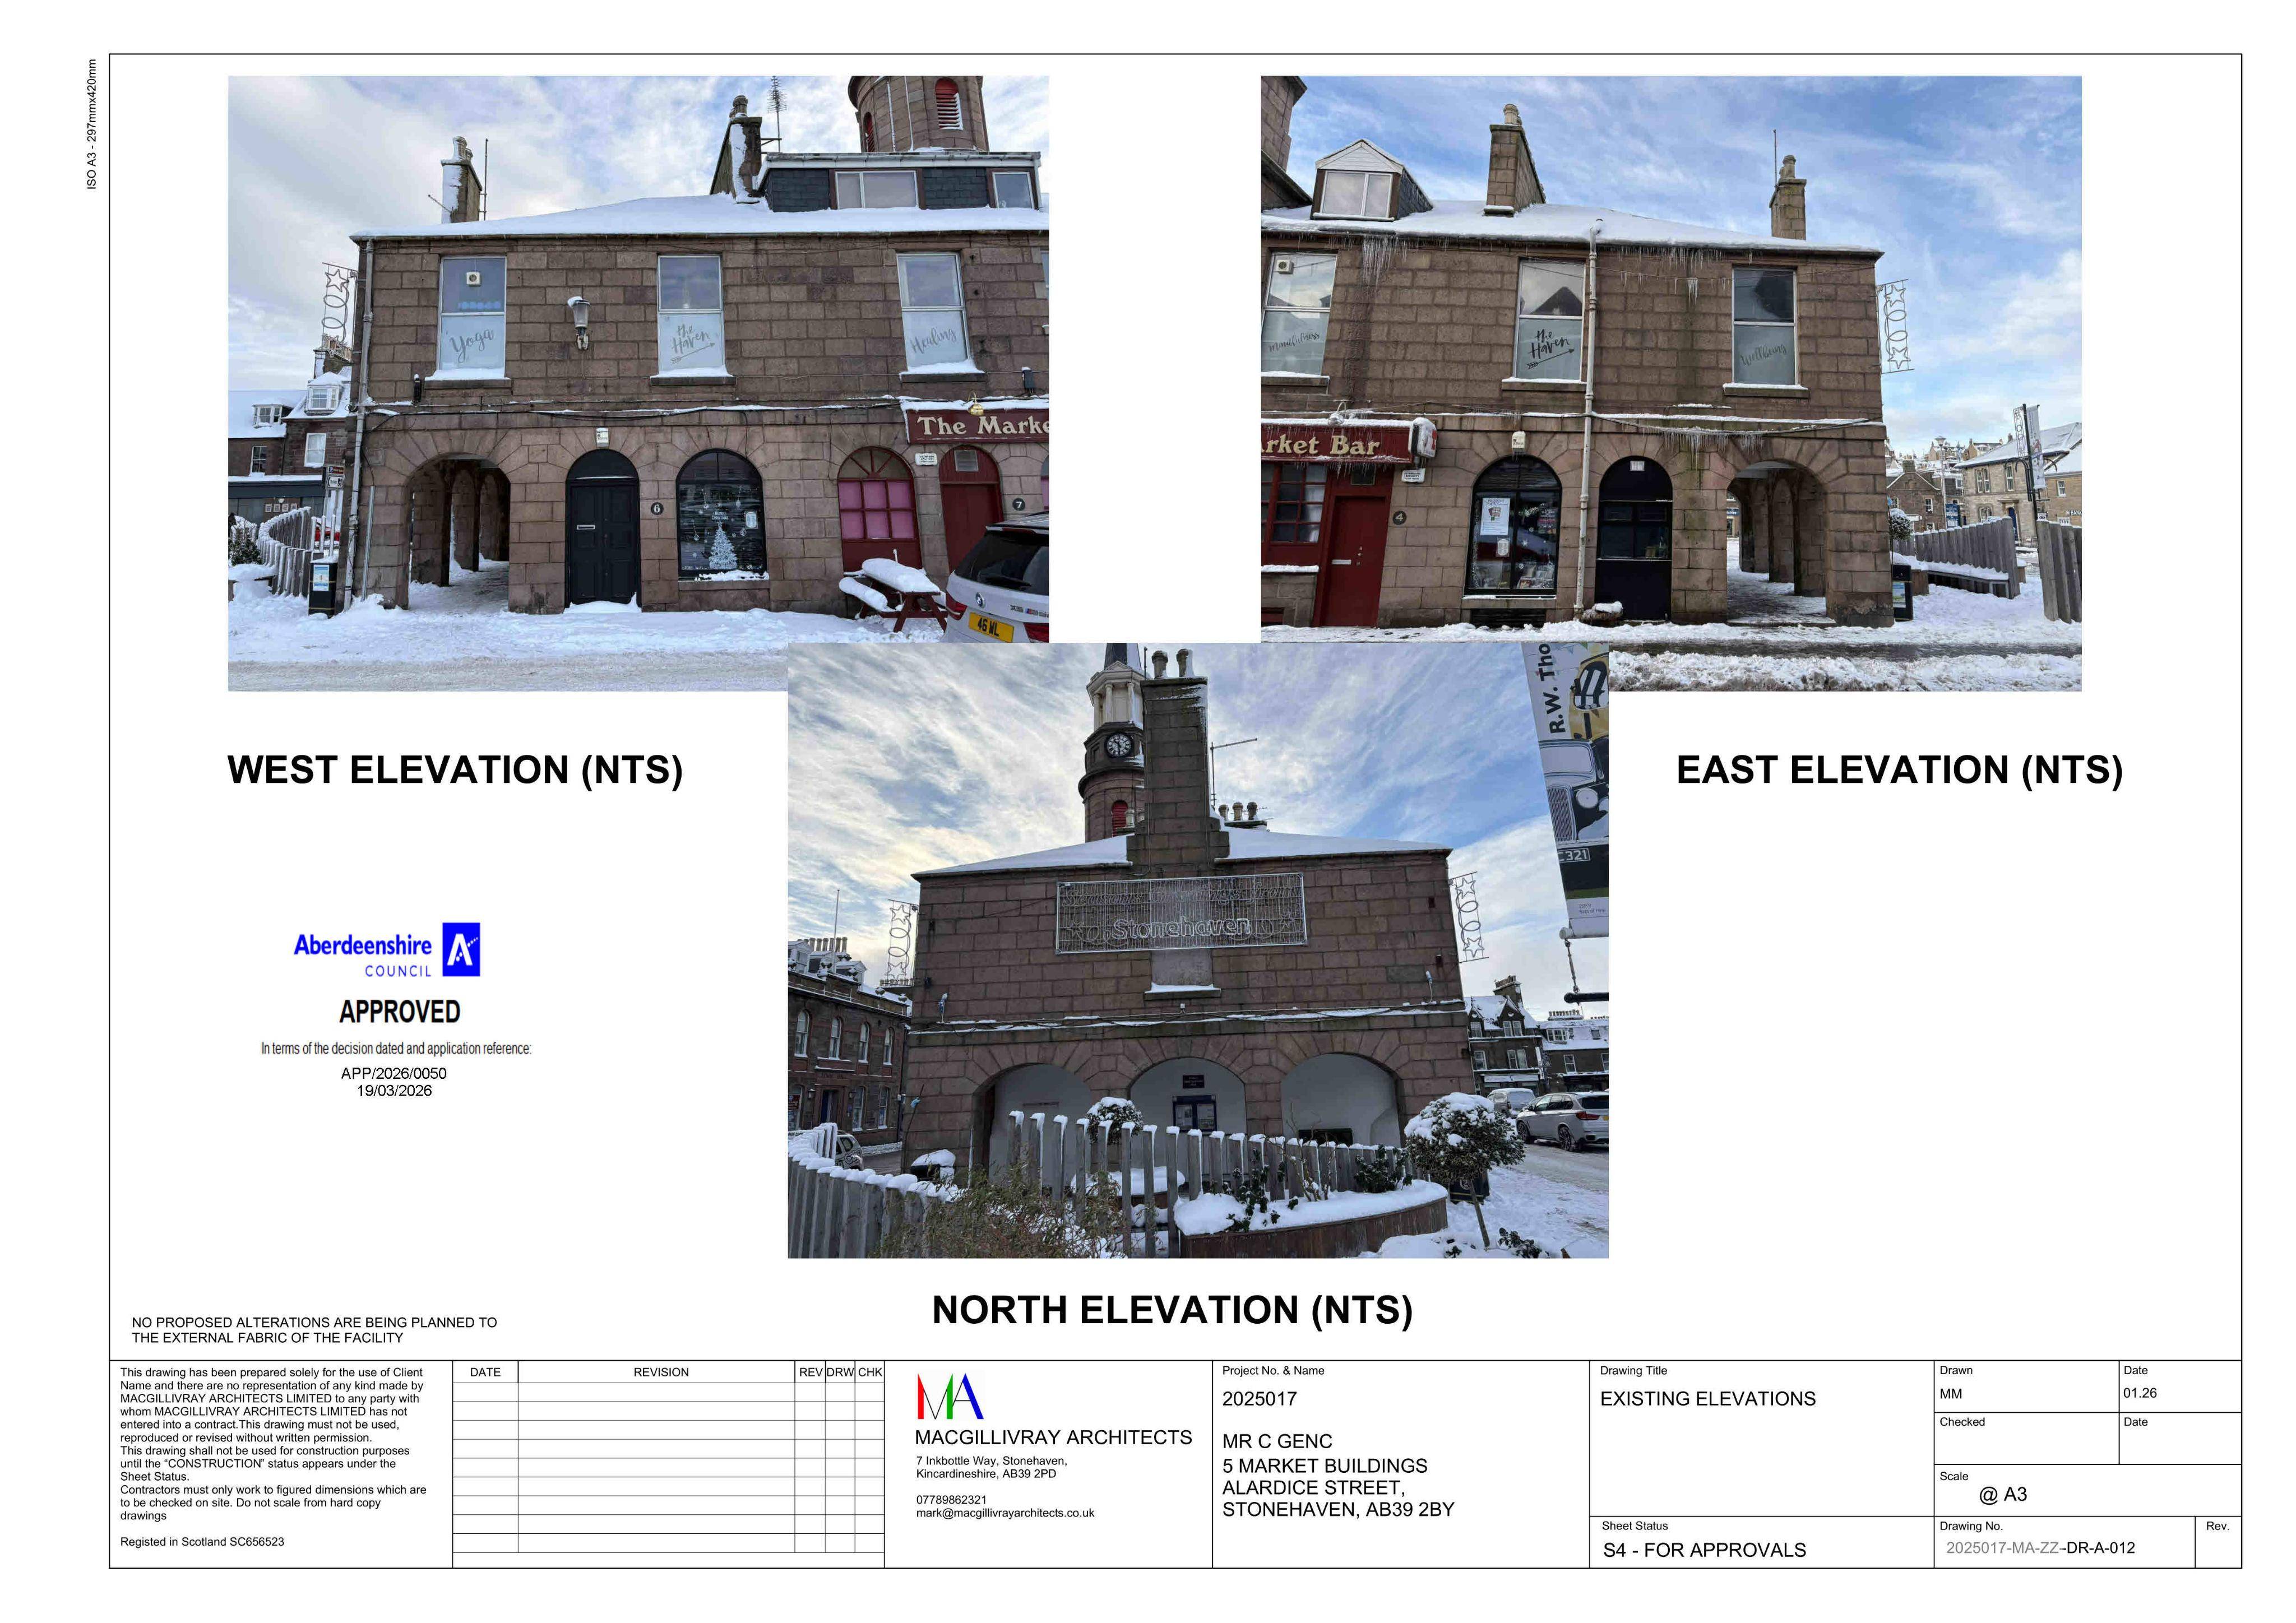Screen dimensions: 2296x1623
Task: Click the 'DRW' column header
Action: coord(840,1372)
